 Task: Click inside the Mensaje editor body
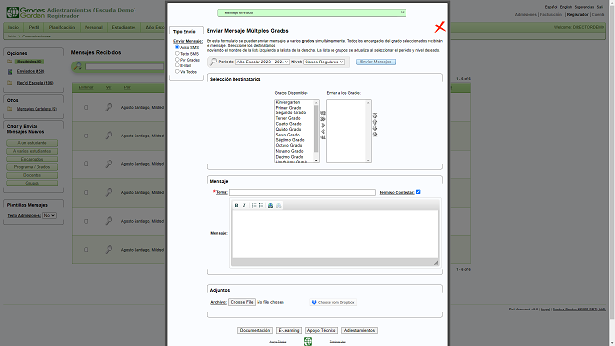click(335, 234)
